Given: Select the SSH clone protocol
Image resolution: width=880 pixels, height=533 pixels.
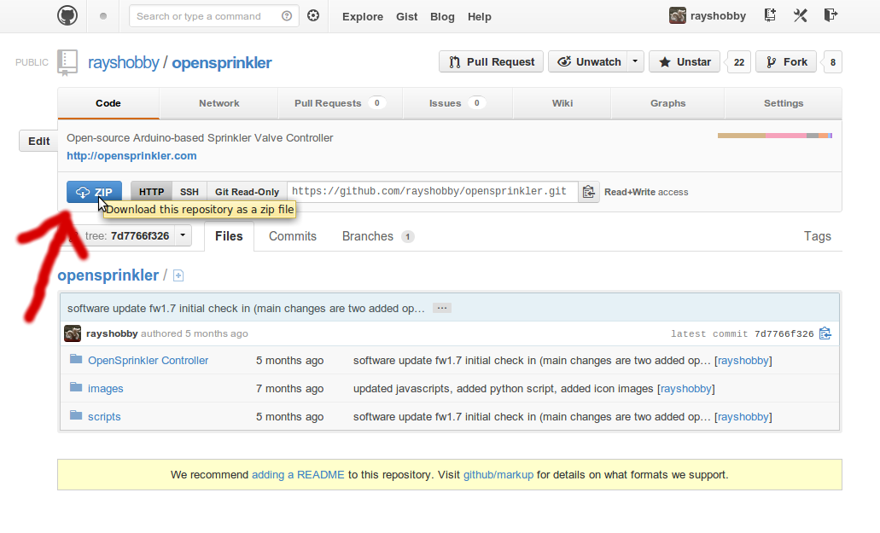Looking at the screenshot, I should 189,192.
